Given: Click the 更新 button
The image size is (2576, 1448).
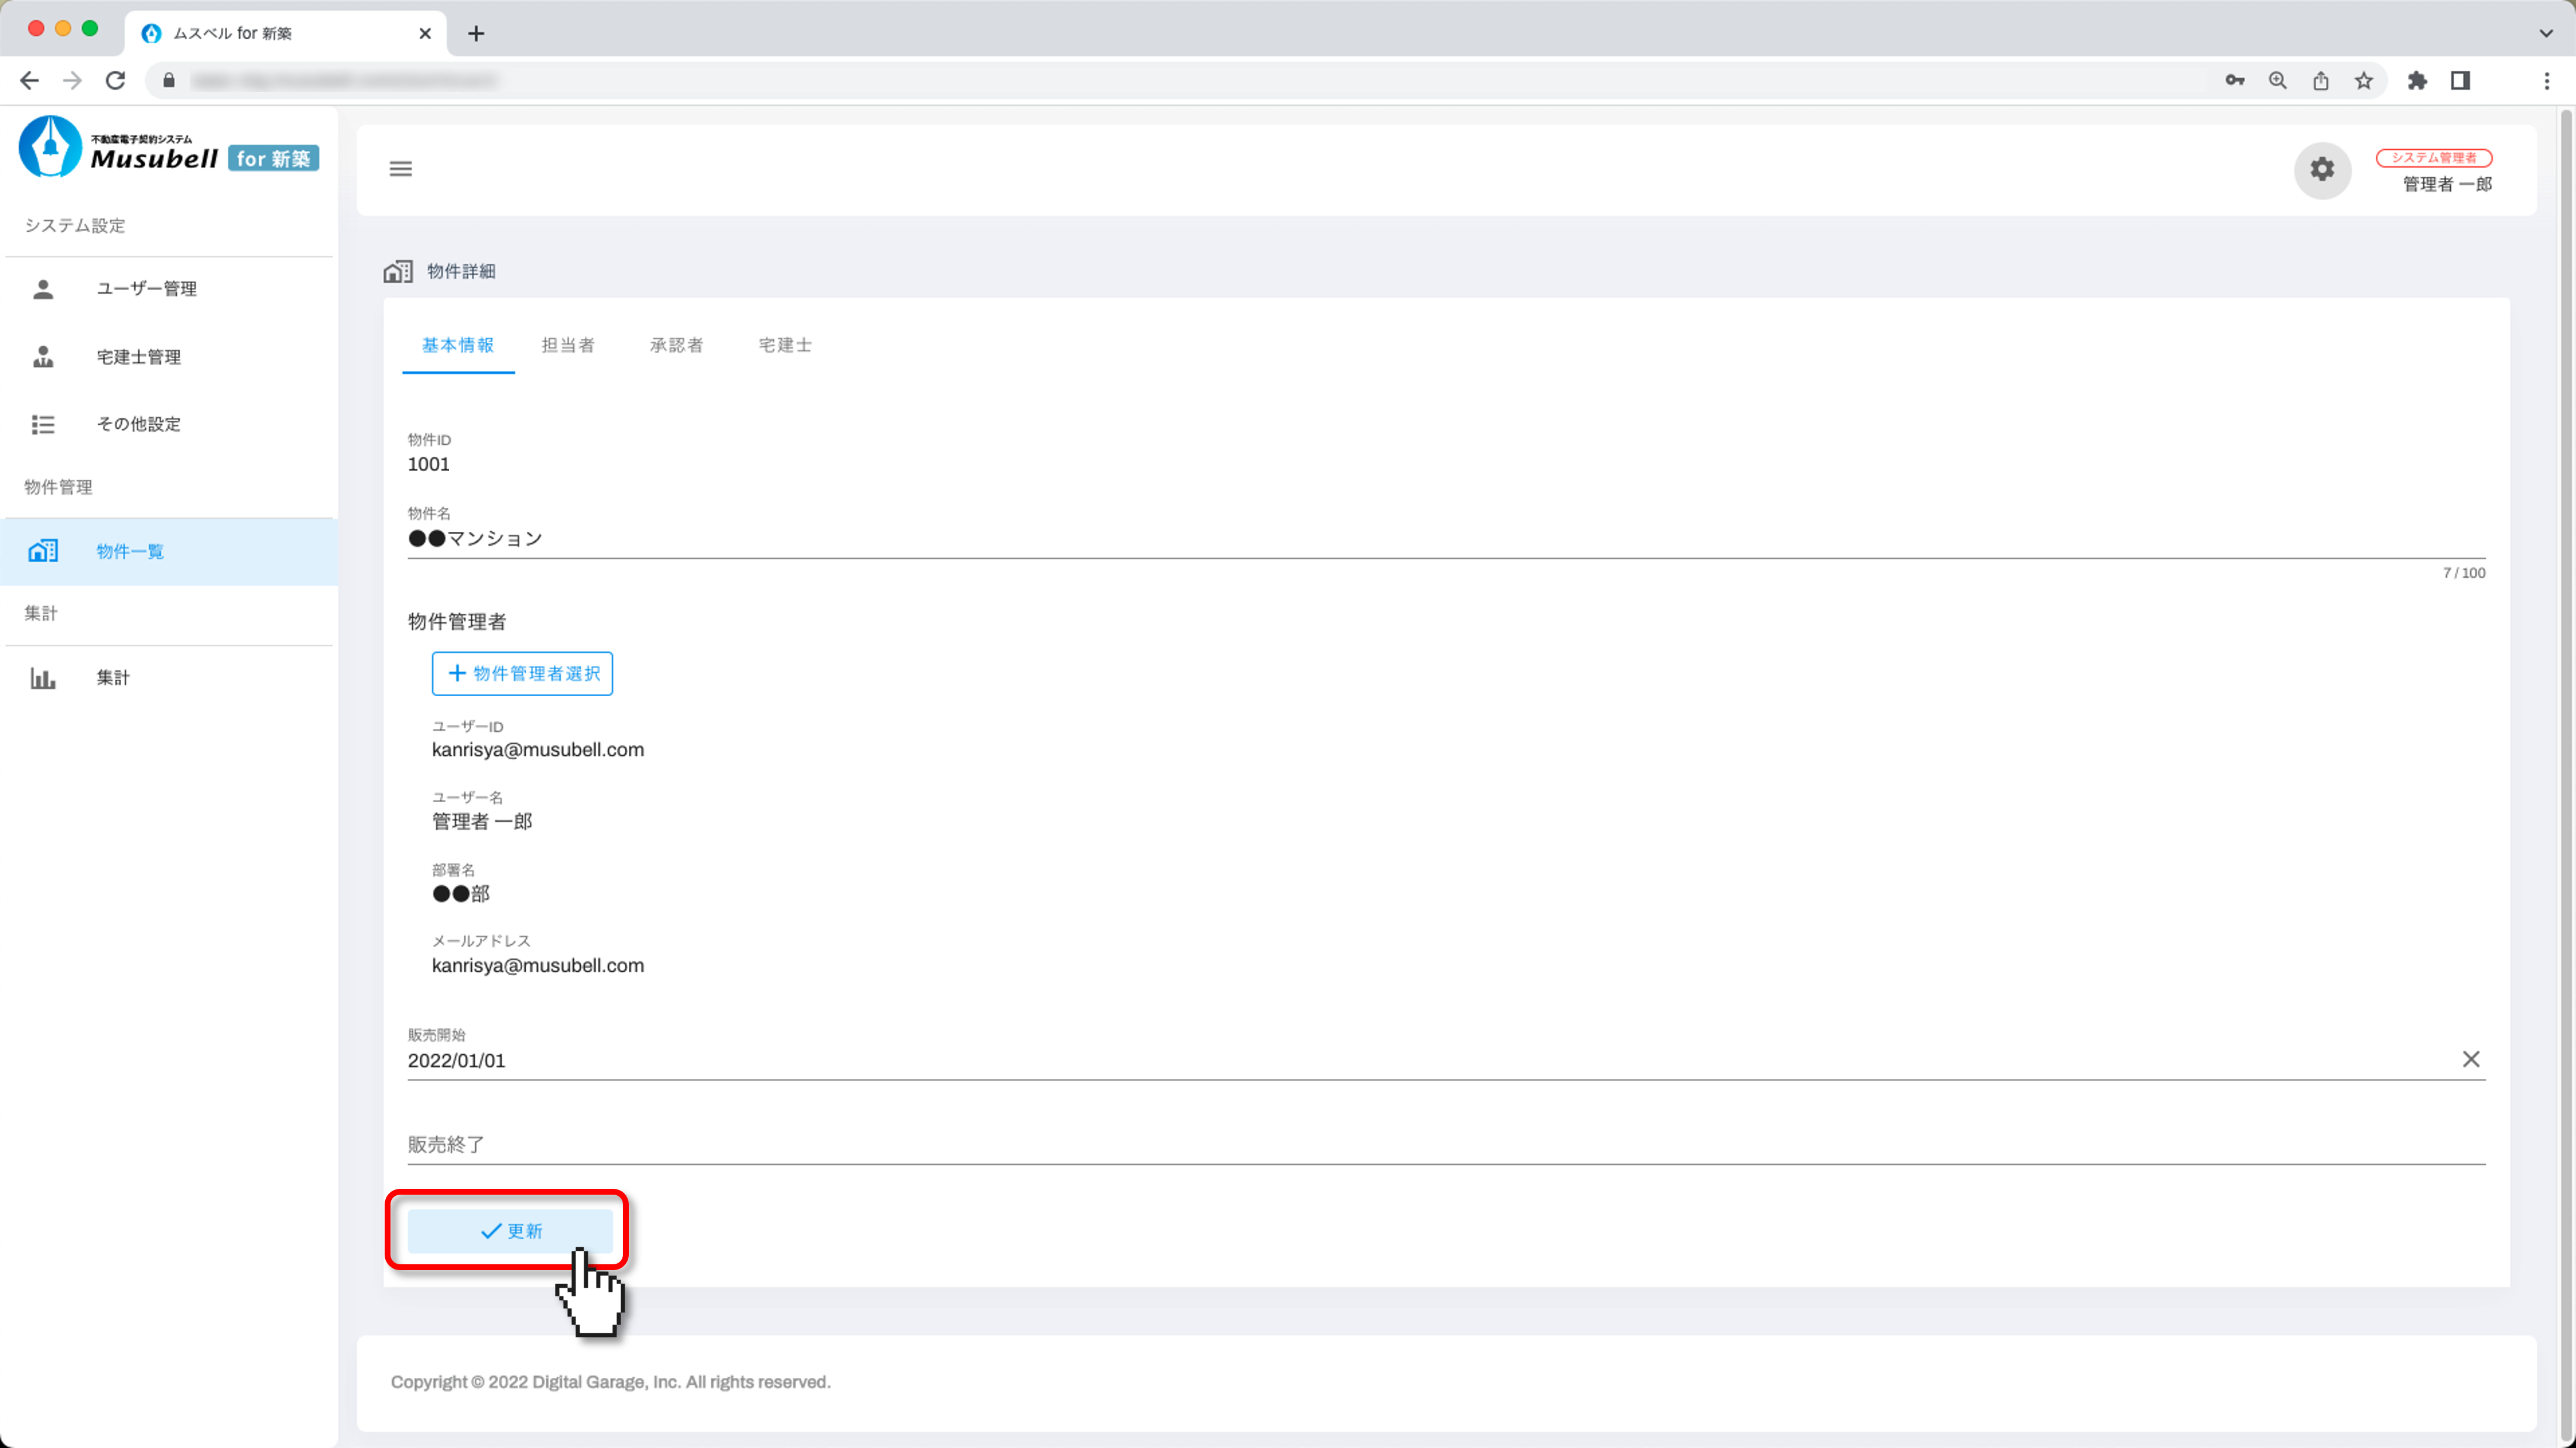Looking at the screenshot, I should point(510,1231).
